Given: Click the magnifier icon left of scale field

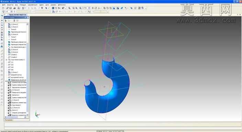Looking at the screenshot, I should click(80, 8).
